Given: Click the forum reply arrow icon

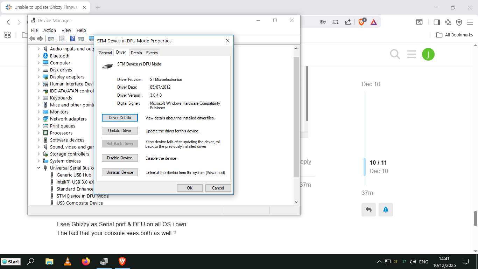Looking at the screenshot, I should 368,209.
